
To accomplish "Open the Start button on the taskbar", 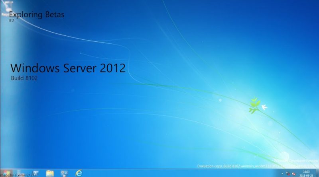I will [6, 173].
